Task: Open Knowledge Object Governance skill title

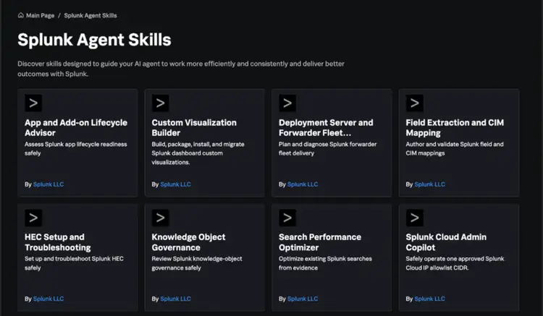Action: [188, 242]
